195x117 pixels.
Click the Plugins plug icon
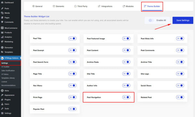(x=2, y=99)
